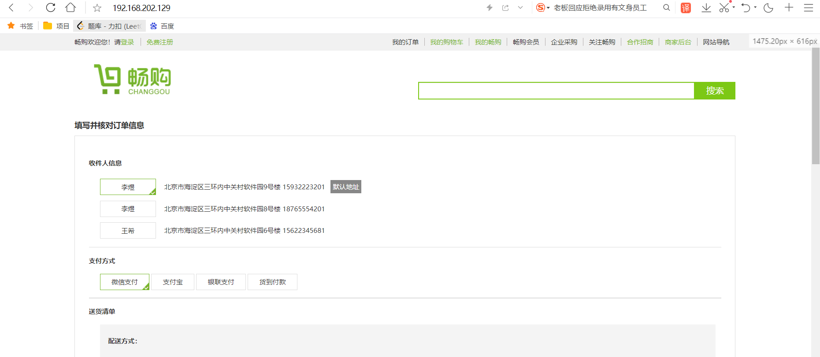Click the 登录 link
820x357 pixels.
click(127, 42)
